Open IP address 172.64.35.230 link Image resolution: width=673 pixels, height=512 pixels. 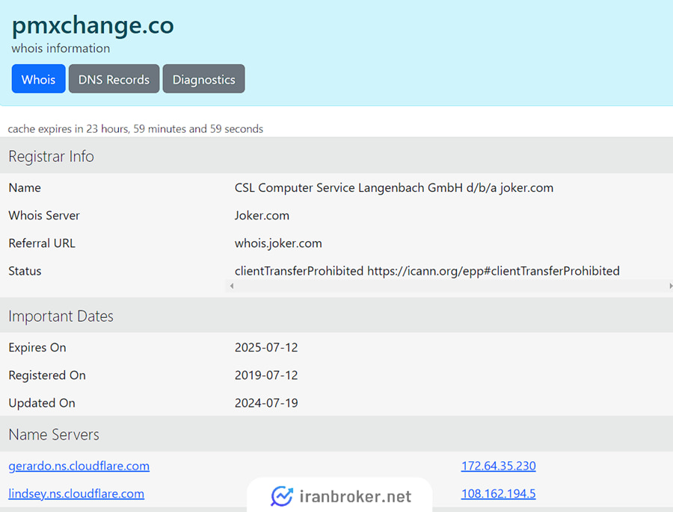(498, 466)
